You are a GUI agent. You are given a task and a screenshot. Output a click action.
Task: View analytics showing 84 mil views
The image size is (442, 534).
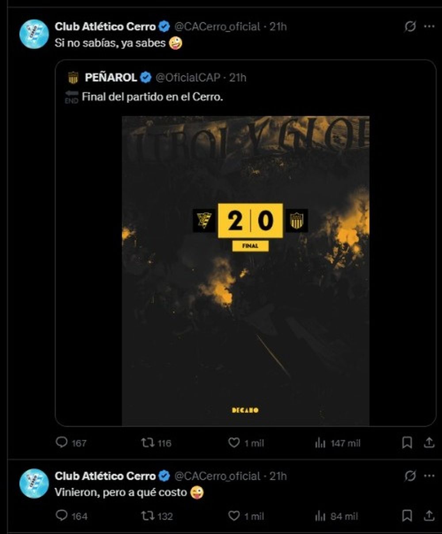(x=320, y=516)
